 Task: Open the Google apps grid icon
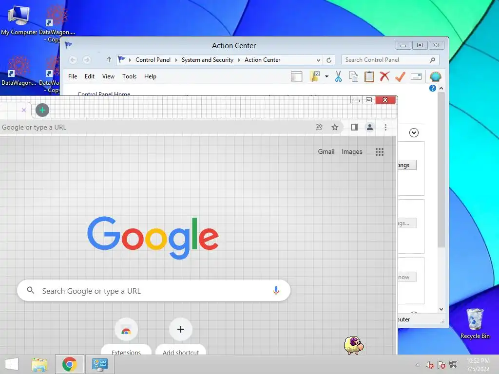[x=379, y=152]
